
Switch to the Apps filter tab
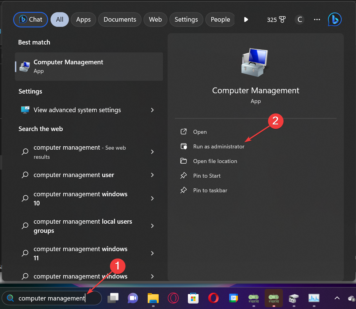[83, 19]
